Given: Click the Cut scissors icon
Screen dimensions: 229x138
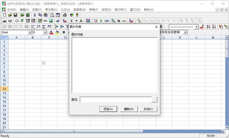Looking at the screenshot, I should pos(35,15).
